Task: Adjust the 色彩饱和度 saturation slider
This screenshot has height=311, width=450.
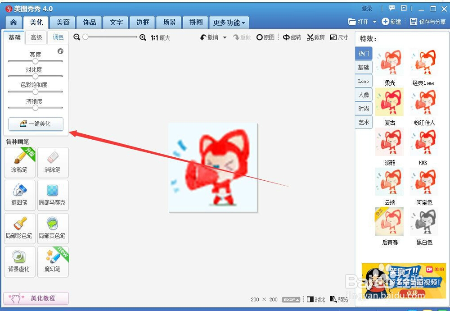Action: (x=35, y=91)
